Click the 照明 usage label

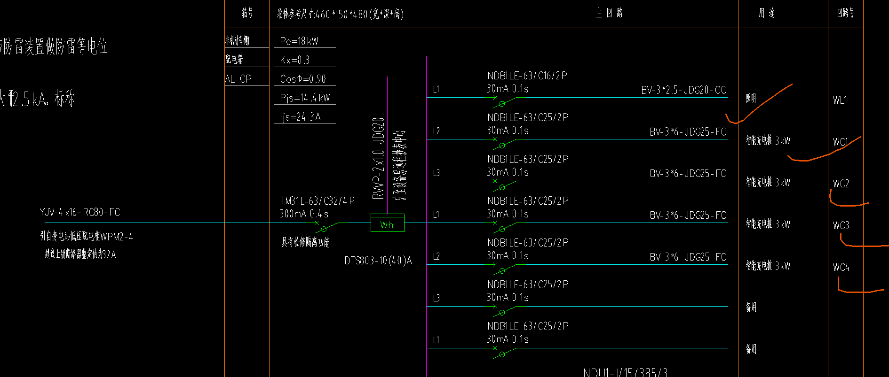[751, 98]
